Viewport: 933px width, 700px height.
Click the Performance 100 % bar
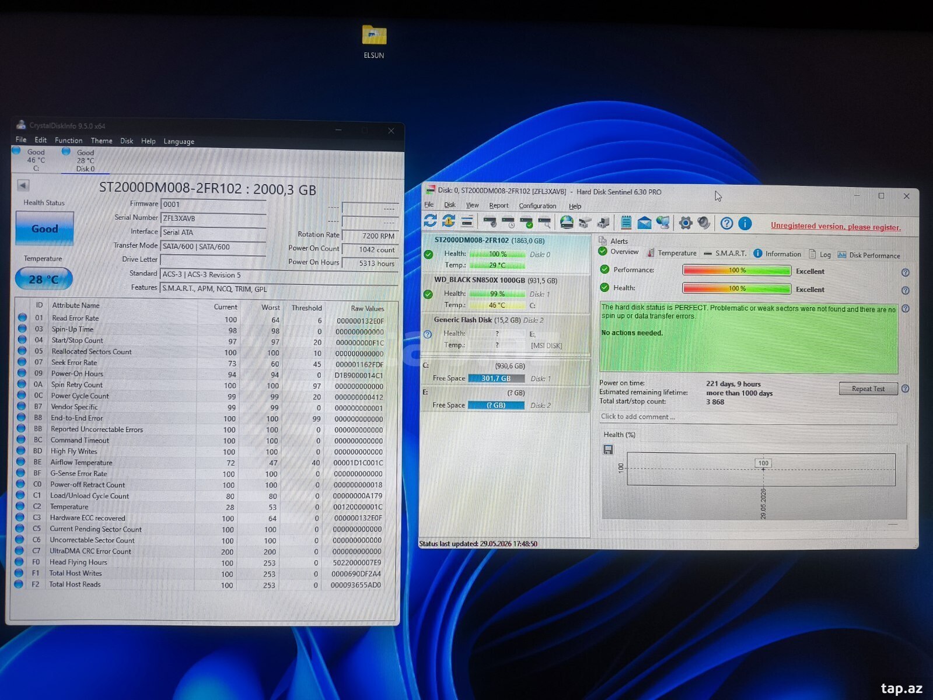(737, 271)
